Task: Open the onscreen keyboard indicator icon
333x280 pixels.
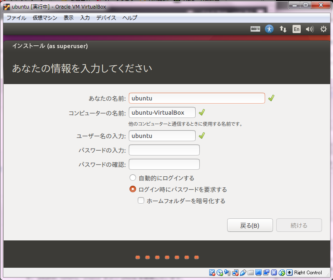Action: tap(255, 29)
